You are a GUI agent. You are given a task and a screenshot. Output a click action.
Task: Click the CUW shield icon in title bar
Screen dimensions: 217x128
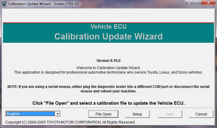4,4
